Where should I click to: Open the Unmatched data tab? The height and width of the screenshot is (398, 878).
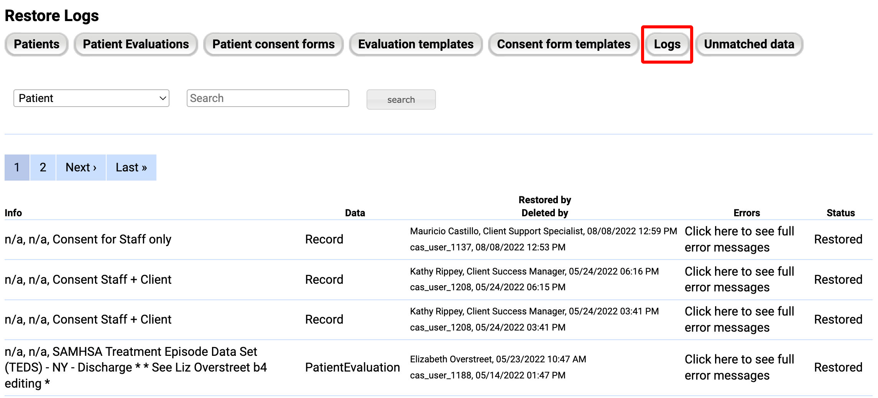tap(749, 44)
